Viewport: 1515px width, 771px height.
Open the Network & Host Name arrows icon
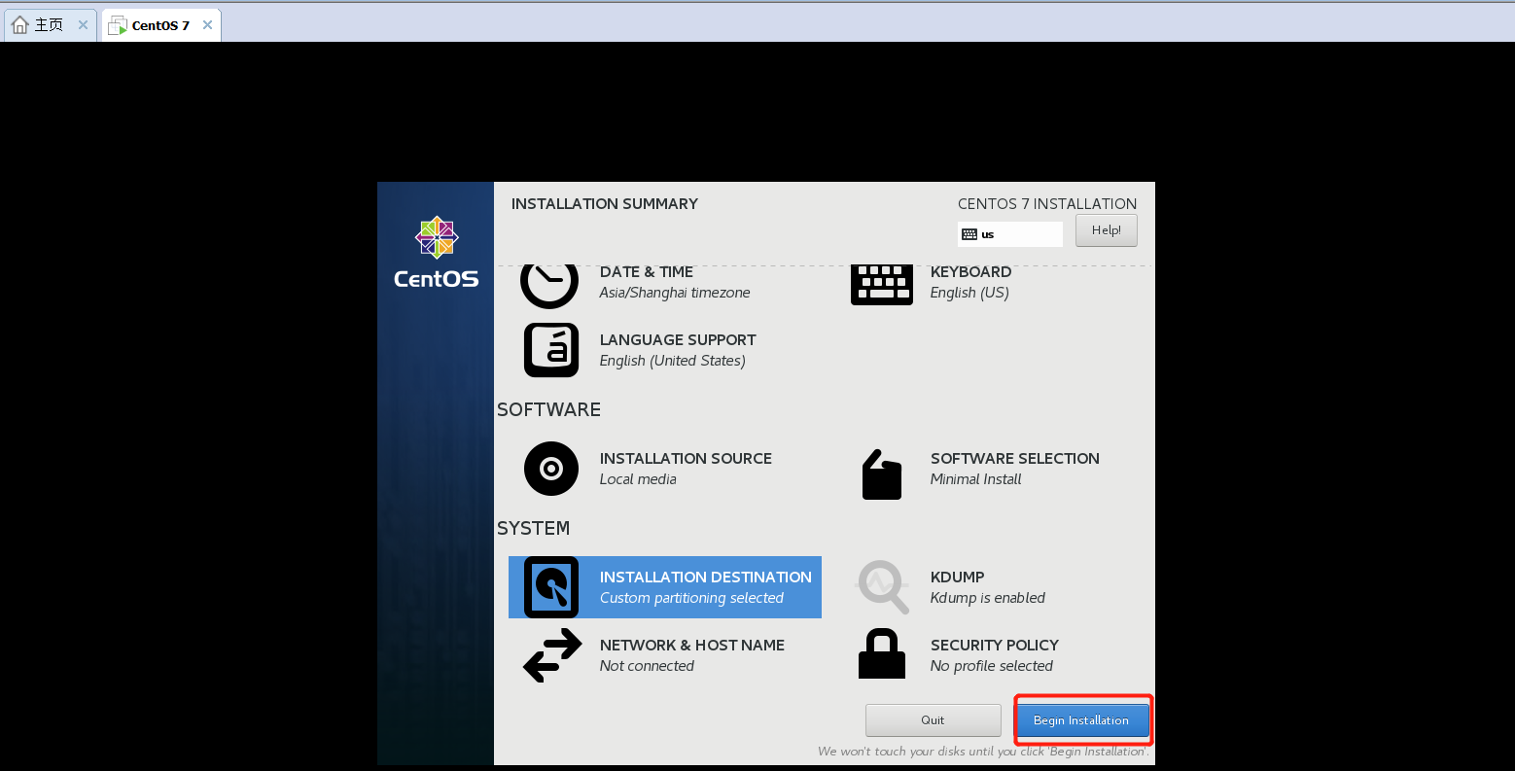(552, 655)
